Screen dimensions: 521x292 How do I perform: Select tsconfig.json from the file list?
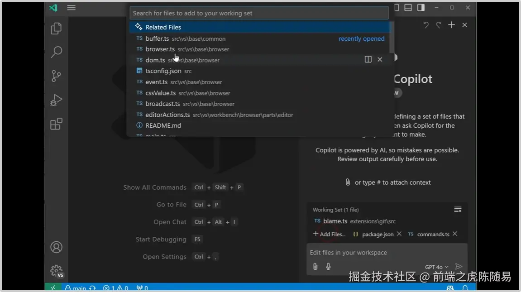point(259,71)
